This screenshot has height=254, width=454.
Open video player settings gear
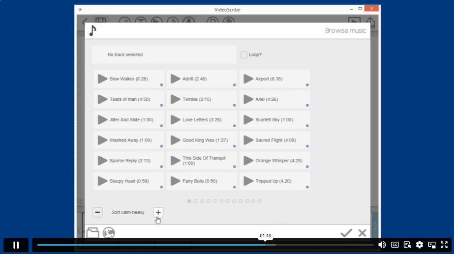click(420, 245)
